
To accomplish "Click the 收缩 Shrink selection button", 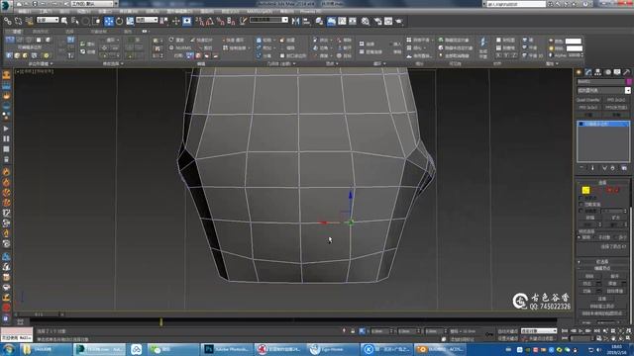I will tap(590, 218).
